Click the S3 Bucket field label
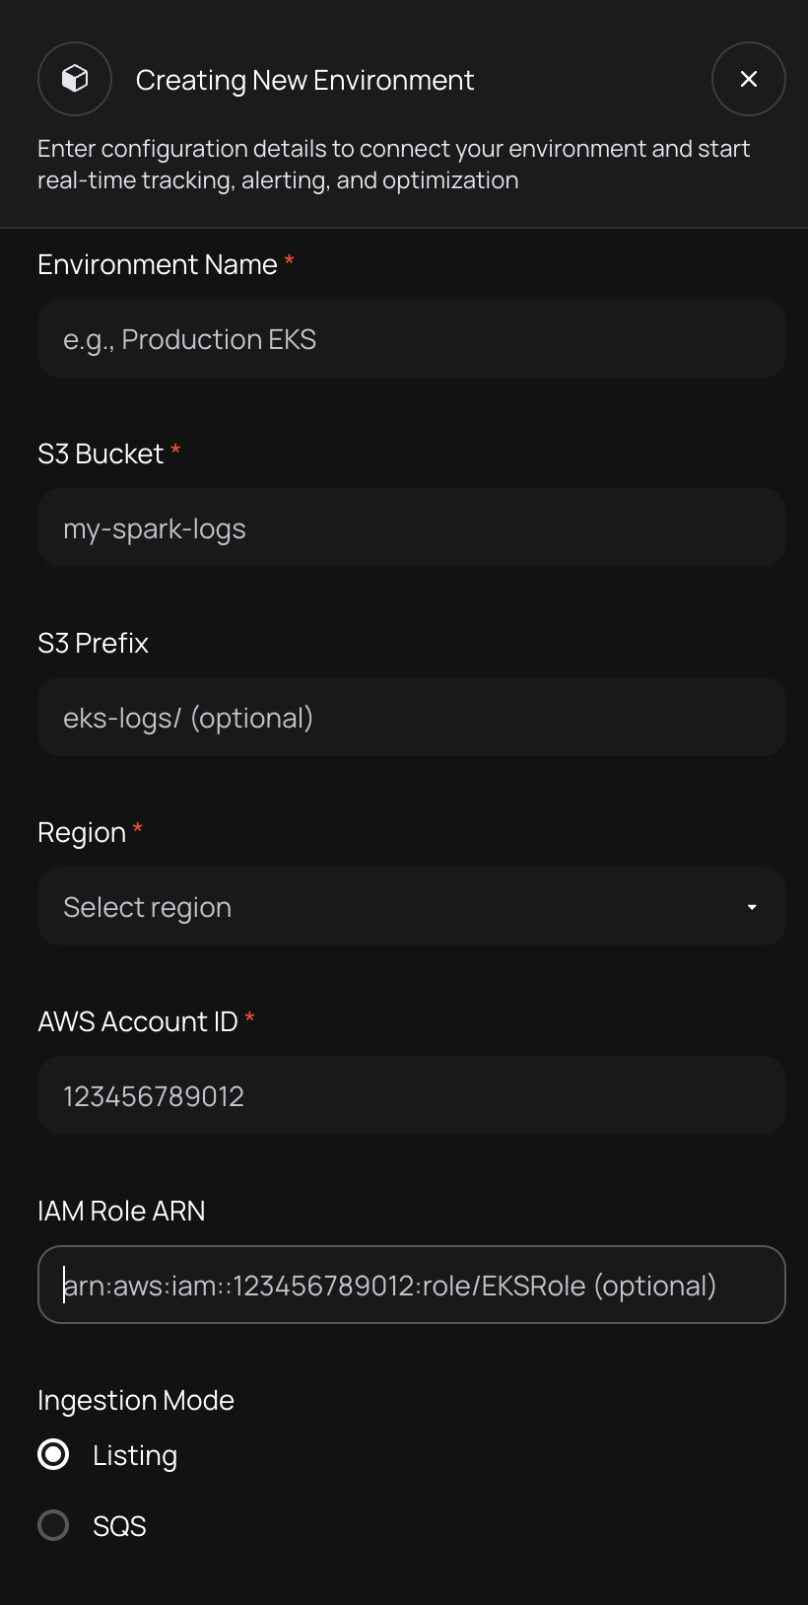The height and width of the screenshot is (1605, 808). coord(101,454)
